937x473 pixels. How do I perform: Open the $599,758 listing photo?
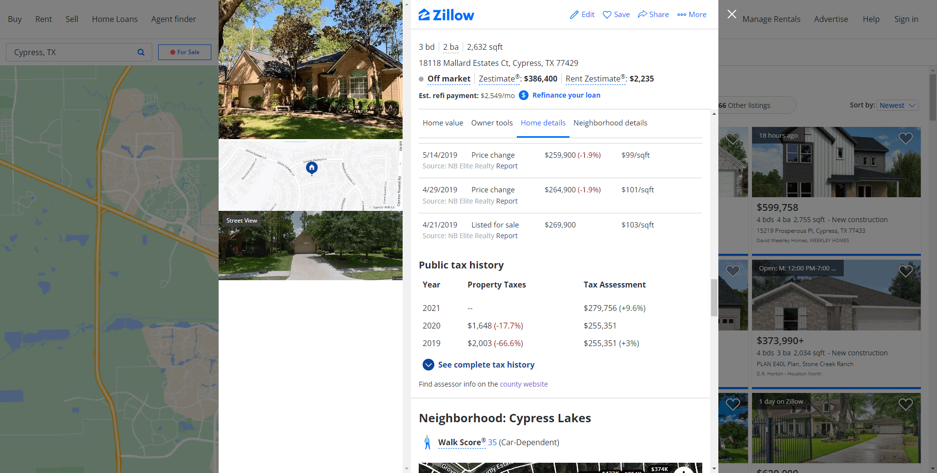pos(836,162)
